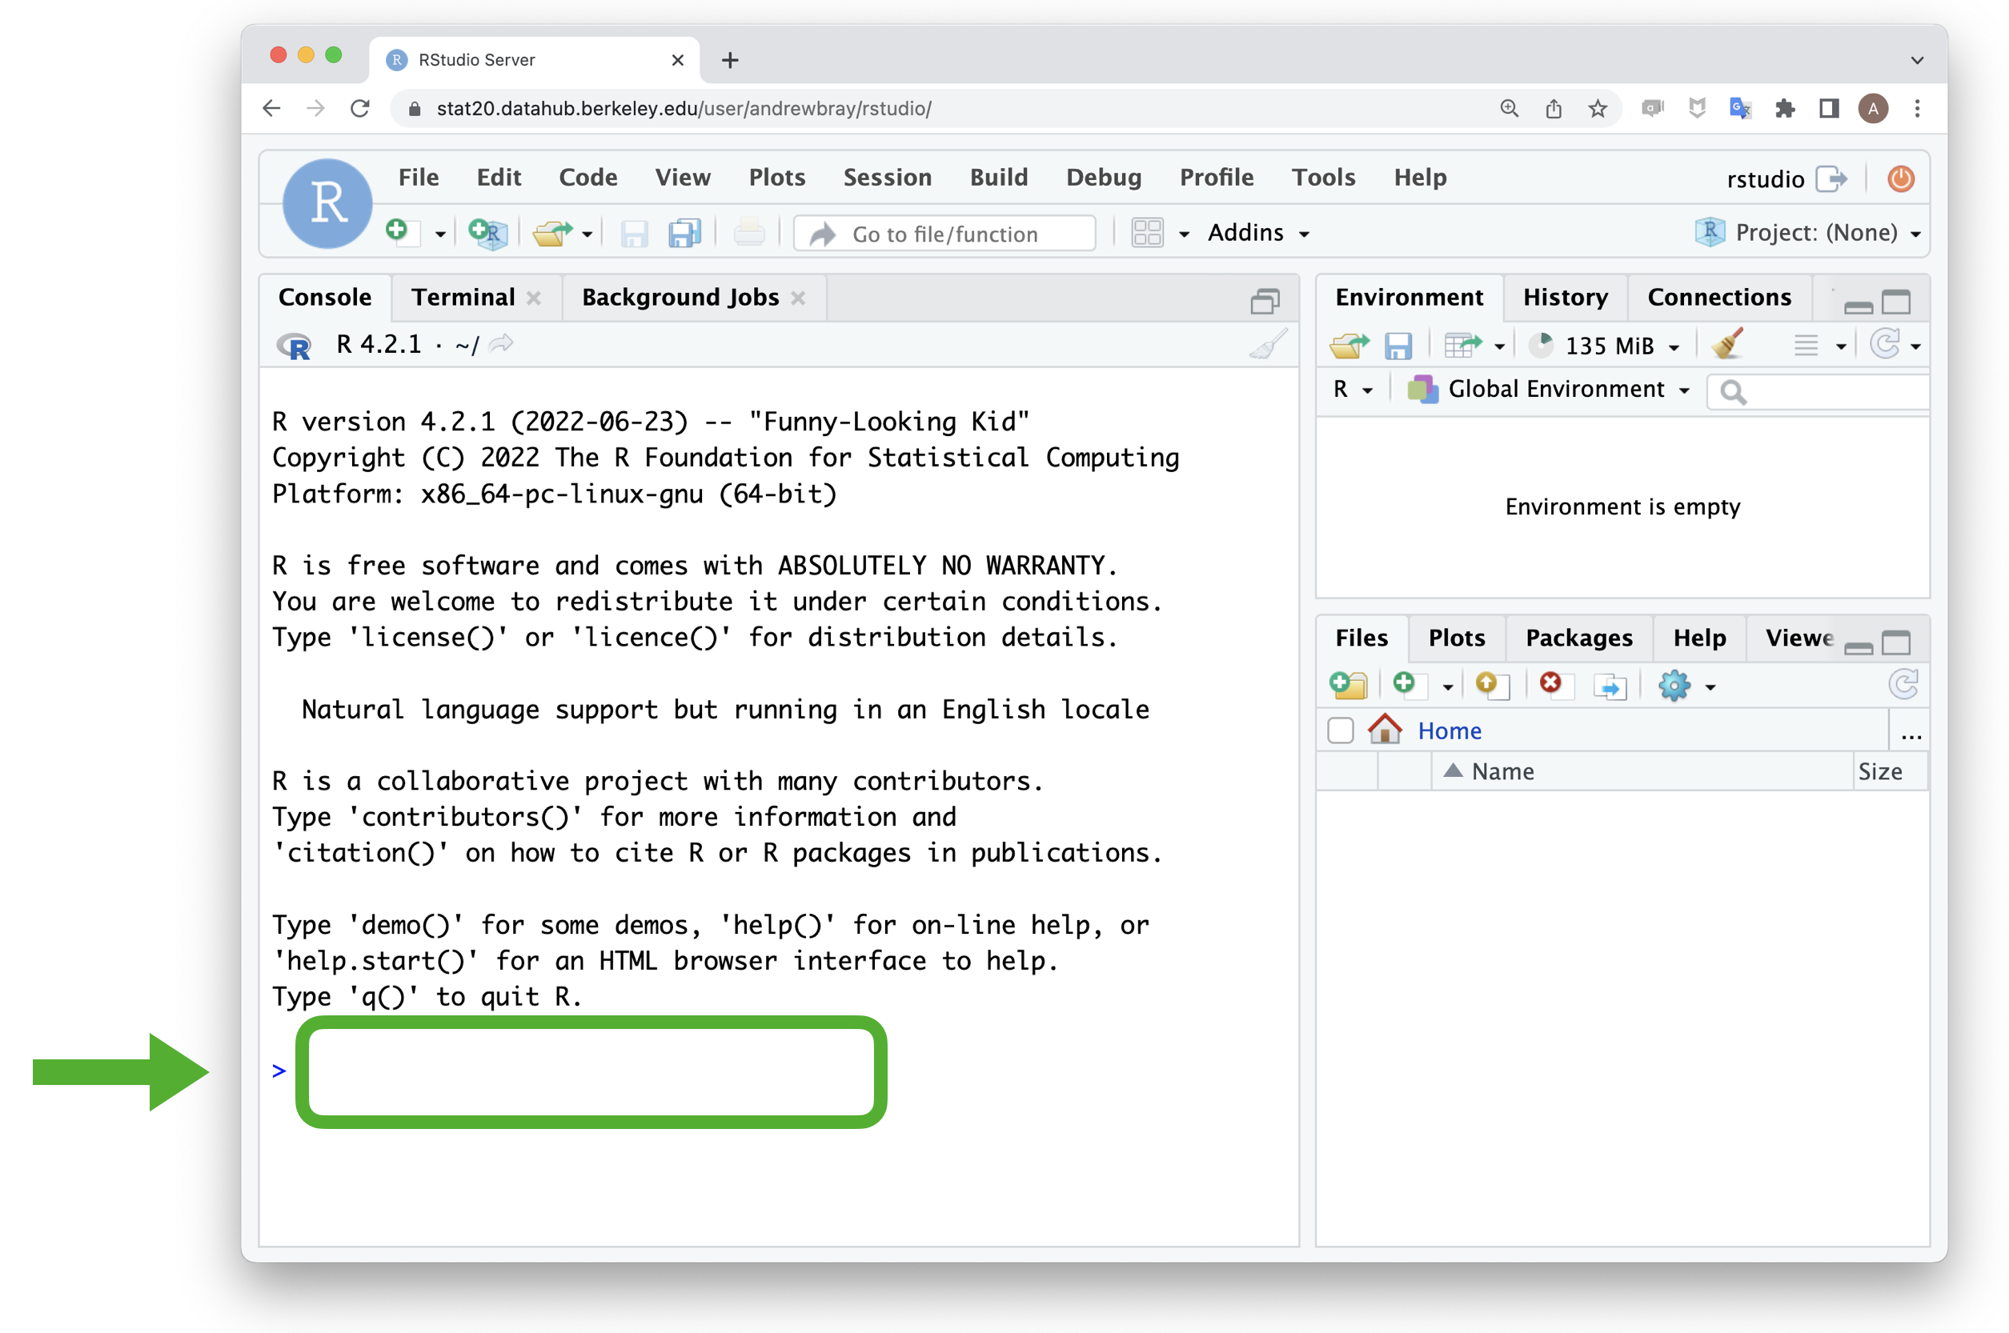Click the Quit session power icon
Viewport: 2009px width, 1333px height.
pyautogui.click(x=1901, y=178)
